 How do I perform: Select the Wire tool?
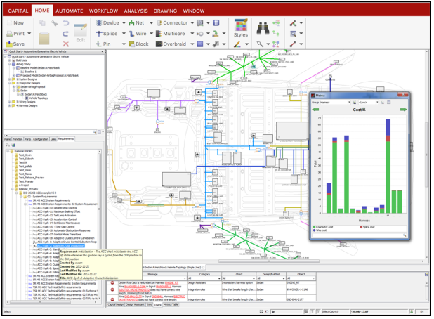click(138, 34)
